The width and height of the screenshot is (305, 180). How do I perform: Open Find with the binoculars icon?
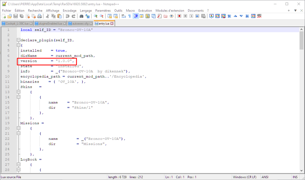[x=81, y=16]
